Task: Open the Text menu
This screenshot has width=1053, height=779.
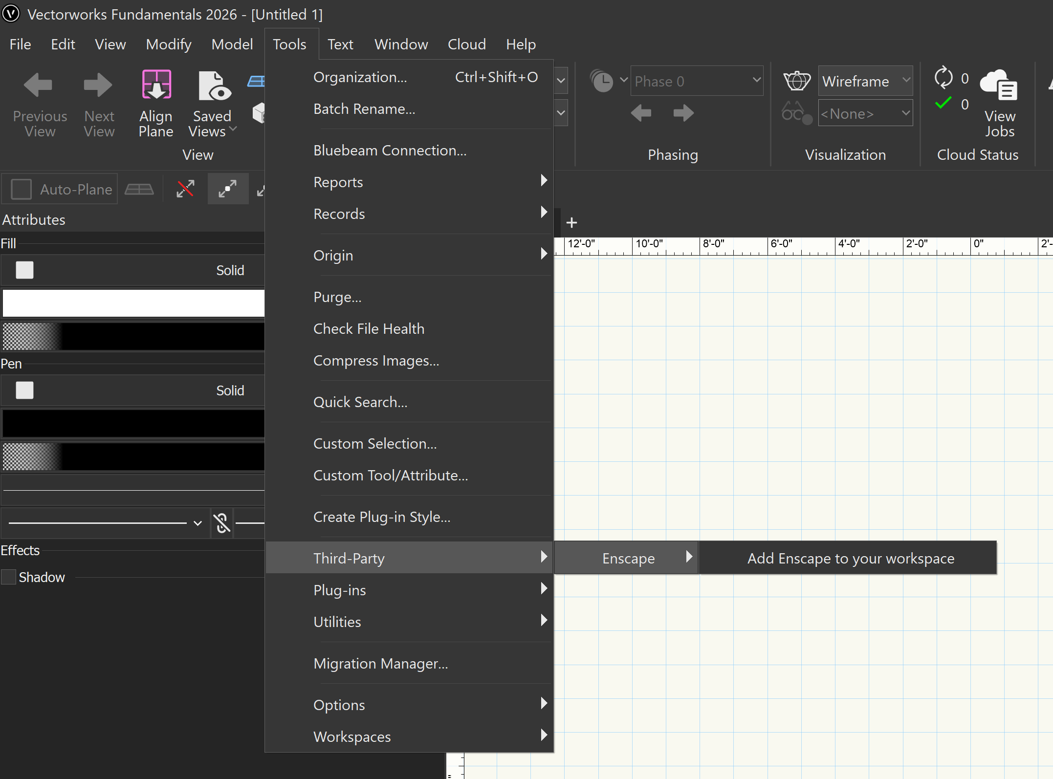Action: click(340, 44)
